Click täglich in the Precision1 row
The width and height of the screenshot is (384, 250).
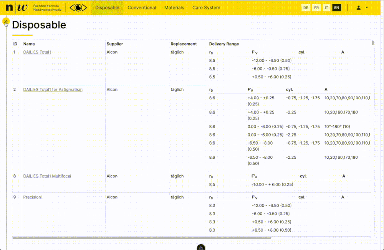click(x=177, y=197)
